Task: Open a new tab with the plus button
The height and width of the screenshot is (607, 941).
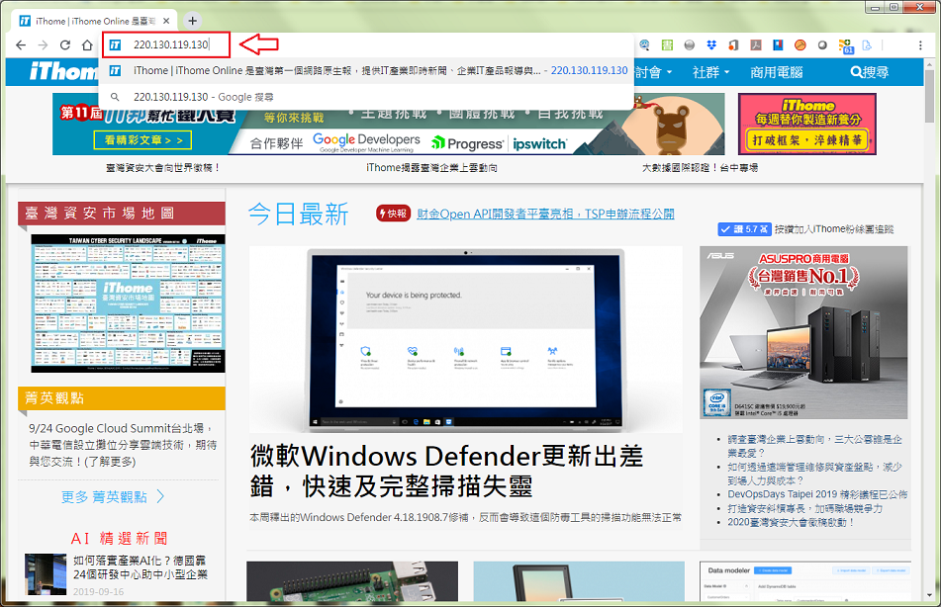Action: point(192,21)
